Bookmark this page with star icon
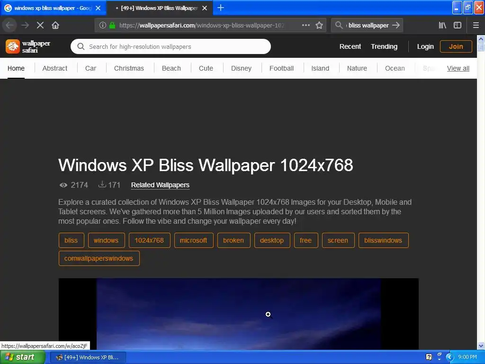The image size is (485, 364). (319, 25)
